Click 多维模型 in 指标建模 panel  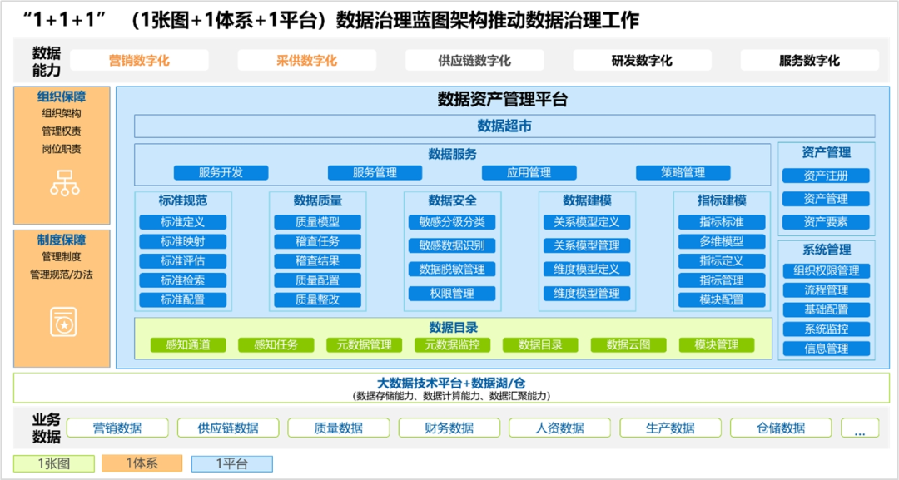point(722,242)
